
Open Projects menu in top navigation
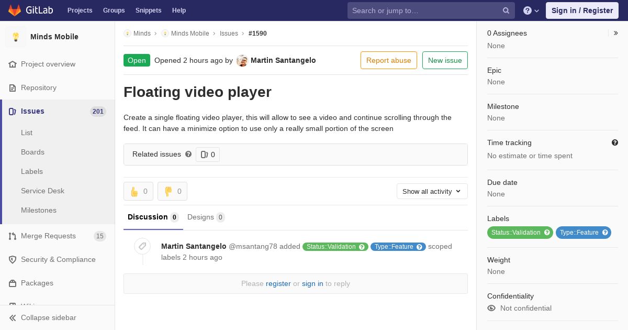pyautogui.click(x=80, y=10)
